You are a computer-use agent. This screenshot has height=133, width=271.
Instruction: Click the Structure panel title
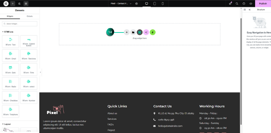(261, 10)
